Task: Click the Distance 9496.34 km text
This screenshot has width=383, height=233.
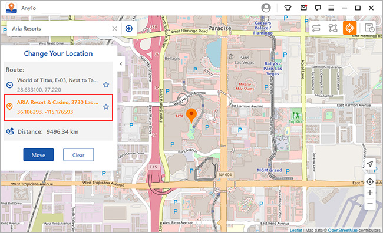Action: click(x=48, y=132)
